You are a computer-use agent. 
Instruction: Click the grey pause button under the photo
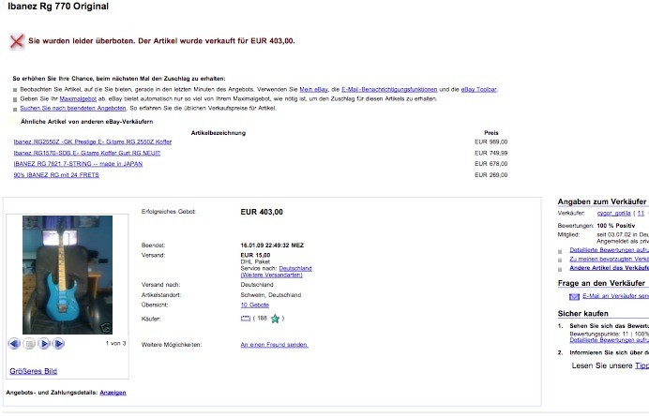[29, 343]
